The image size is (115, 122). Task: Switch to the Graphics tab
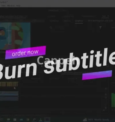(79, 21)
